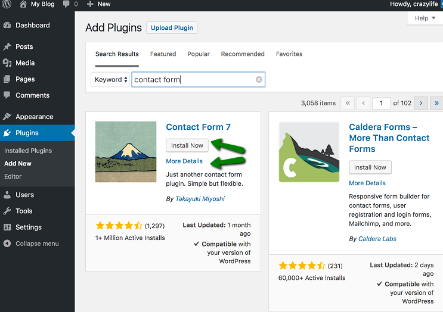This screenshot has height=312, width=443.
Task: Click the Contact Form 7 mountain thumbnail
Action: click(126, 152)
